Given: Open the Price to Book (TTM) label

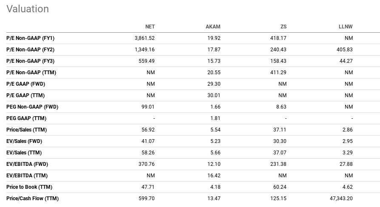Looking at the screenshot, I should 29,187.
